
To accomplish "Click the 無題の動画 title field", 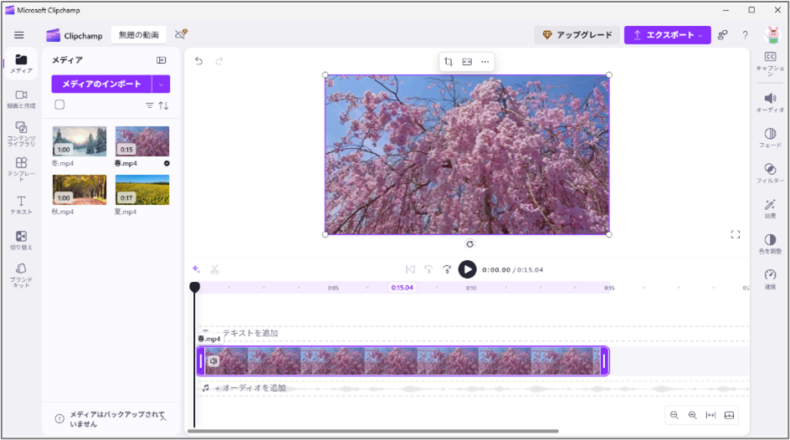I will click(x=139, y=35).
